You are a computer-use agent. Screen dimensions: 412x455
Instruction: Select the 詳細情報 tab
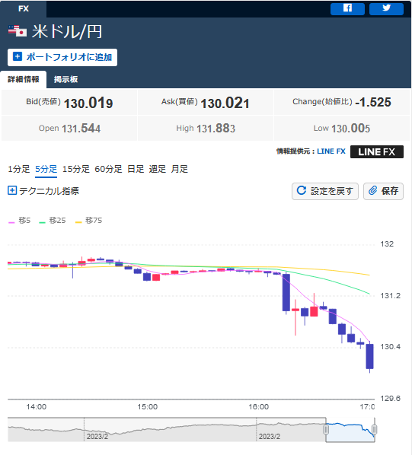tap(24, 79)
